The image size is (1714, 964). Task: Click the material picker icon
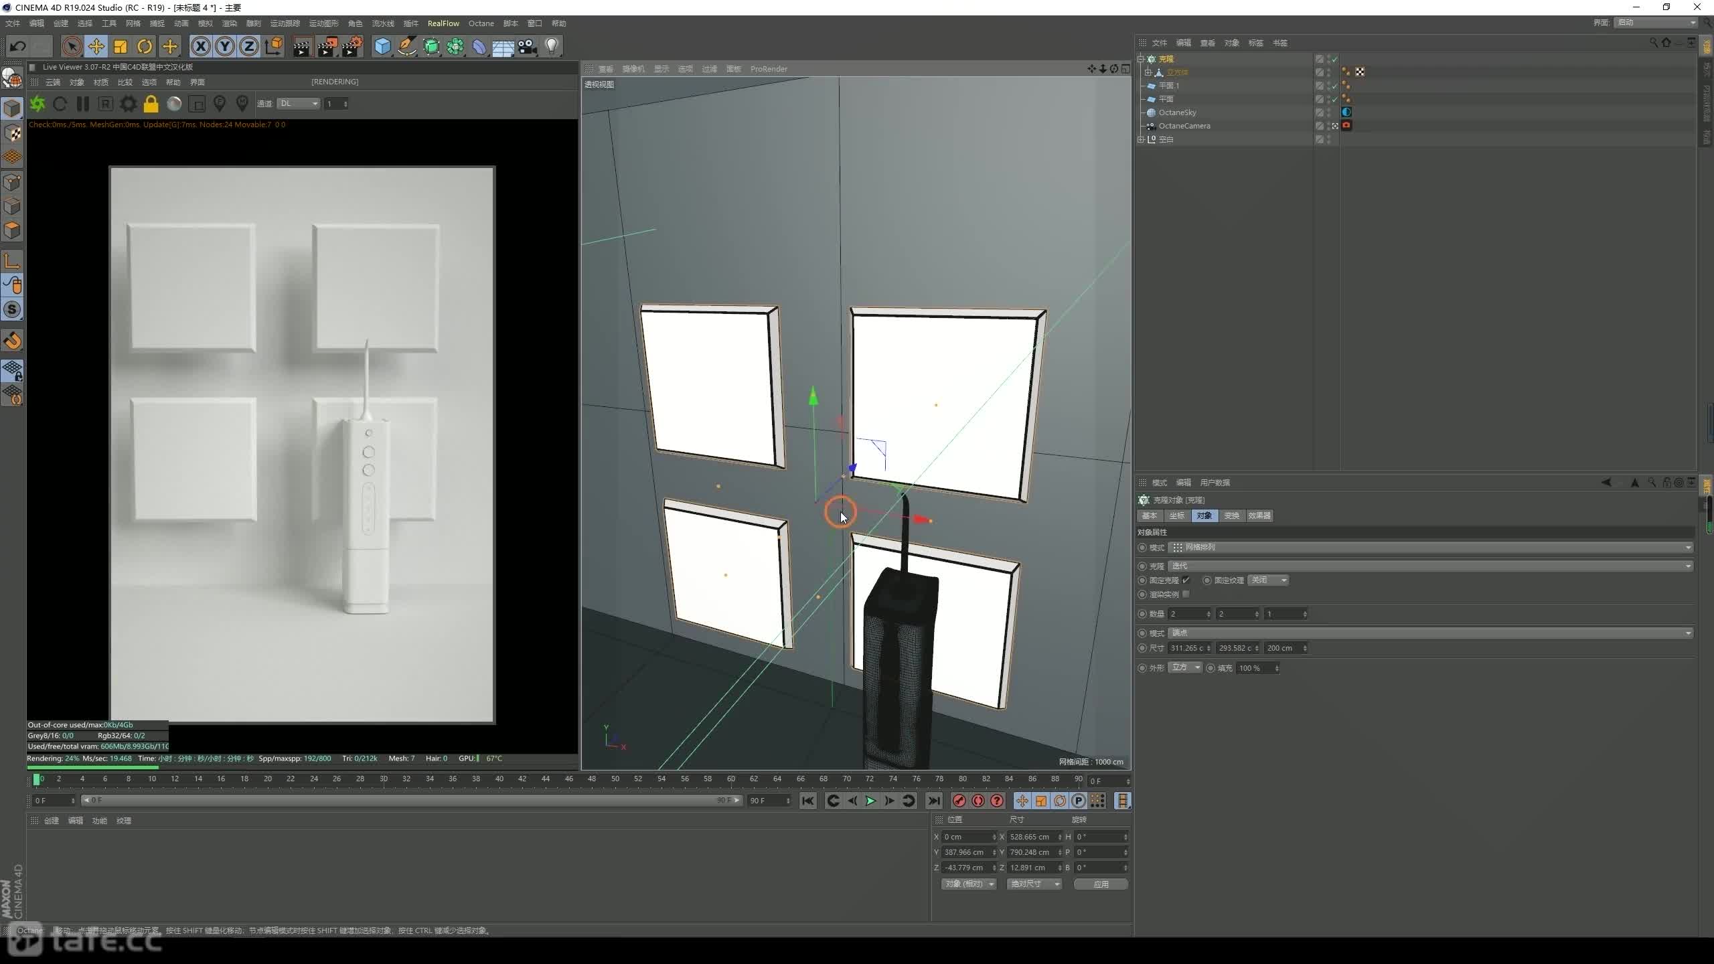pos(242,104)
